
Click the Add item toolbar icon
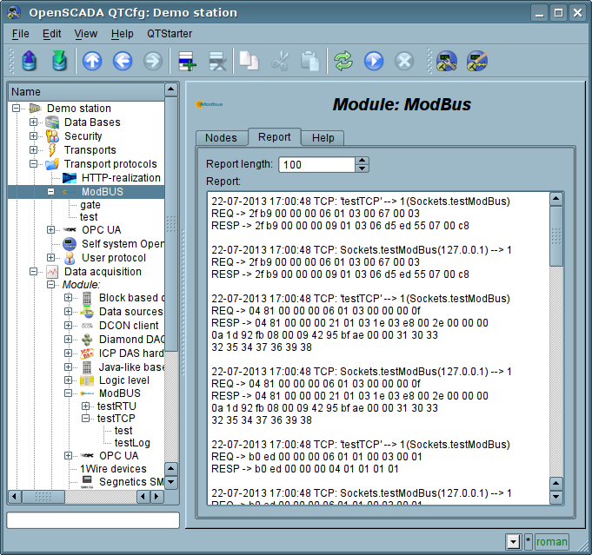[187, 61]
